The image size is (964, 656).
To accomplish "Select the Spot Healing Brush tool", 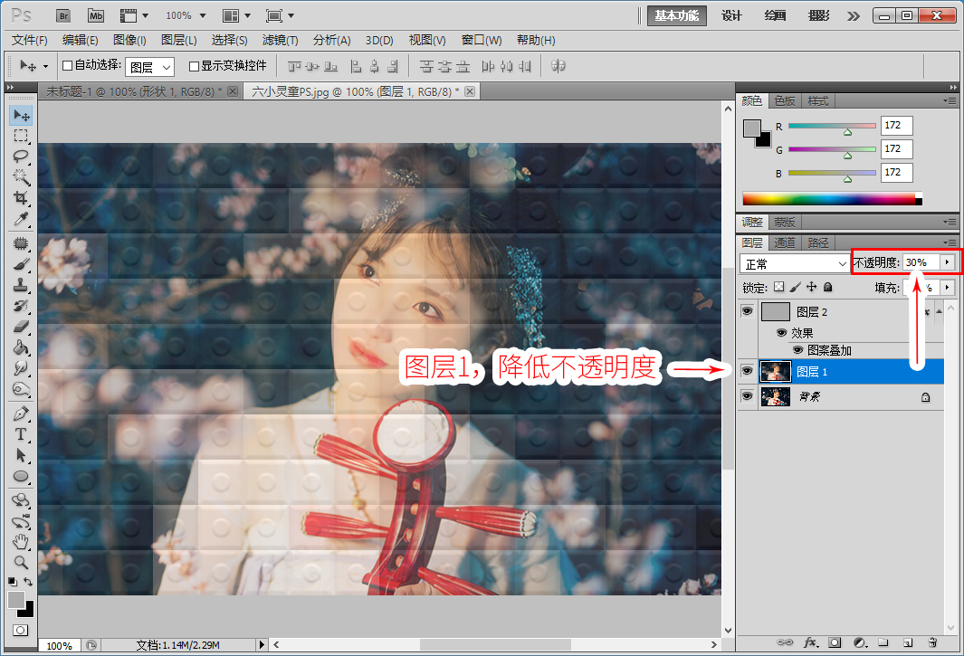I will click(x=21, y=243).
